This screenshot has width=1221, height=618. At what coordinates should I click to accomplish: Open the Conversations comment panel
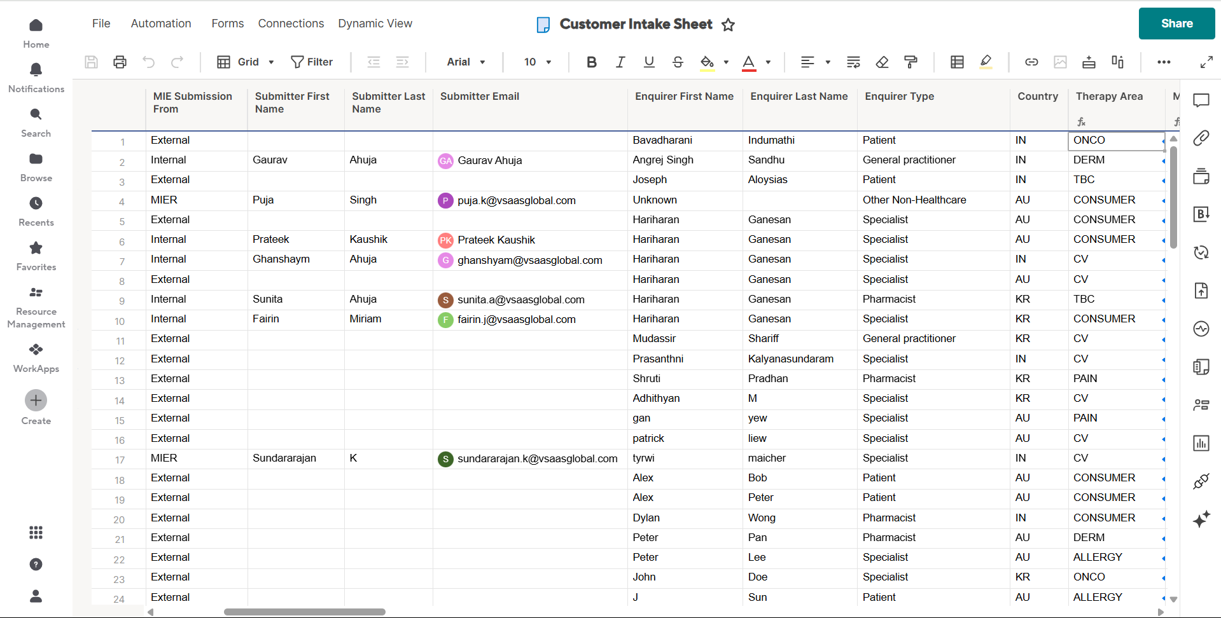click(1201, 100)
